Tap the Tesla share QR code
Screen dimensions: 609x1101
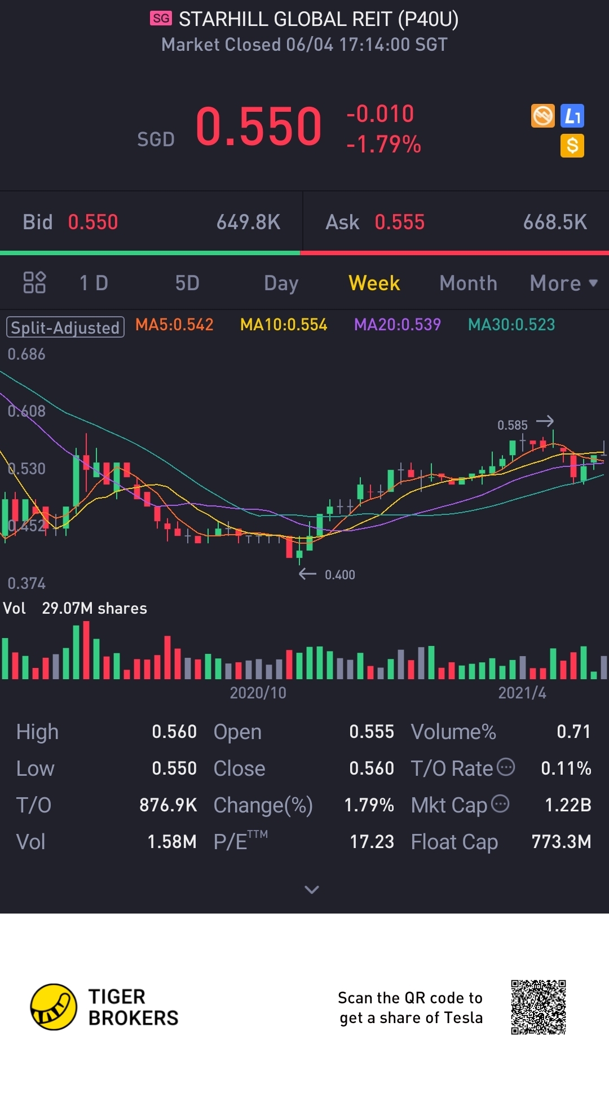coord(538,1007)
